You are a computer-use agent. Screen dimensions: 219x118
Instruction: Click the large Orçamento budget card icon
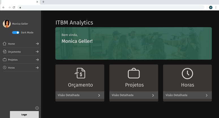(80, 73)
